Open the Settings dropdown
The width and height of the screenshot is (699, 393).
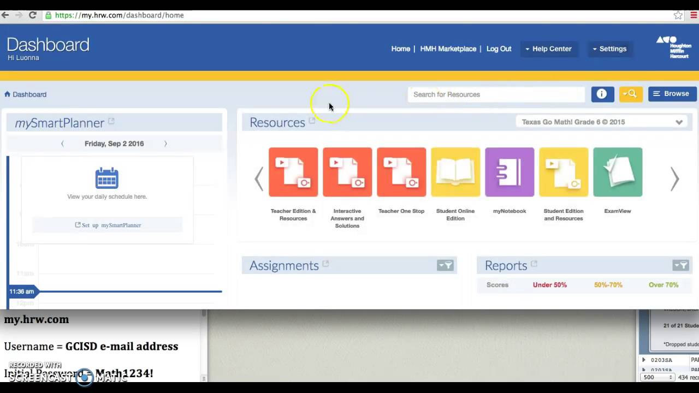(609, 49)
